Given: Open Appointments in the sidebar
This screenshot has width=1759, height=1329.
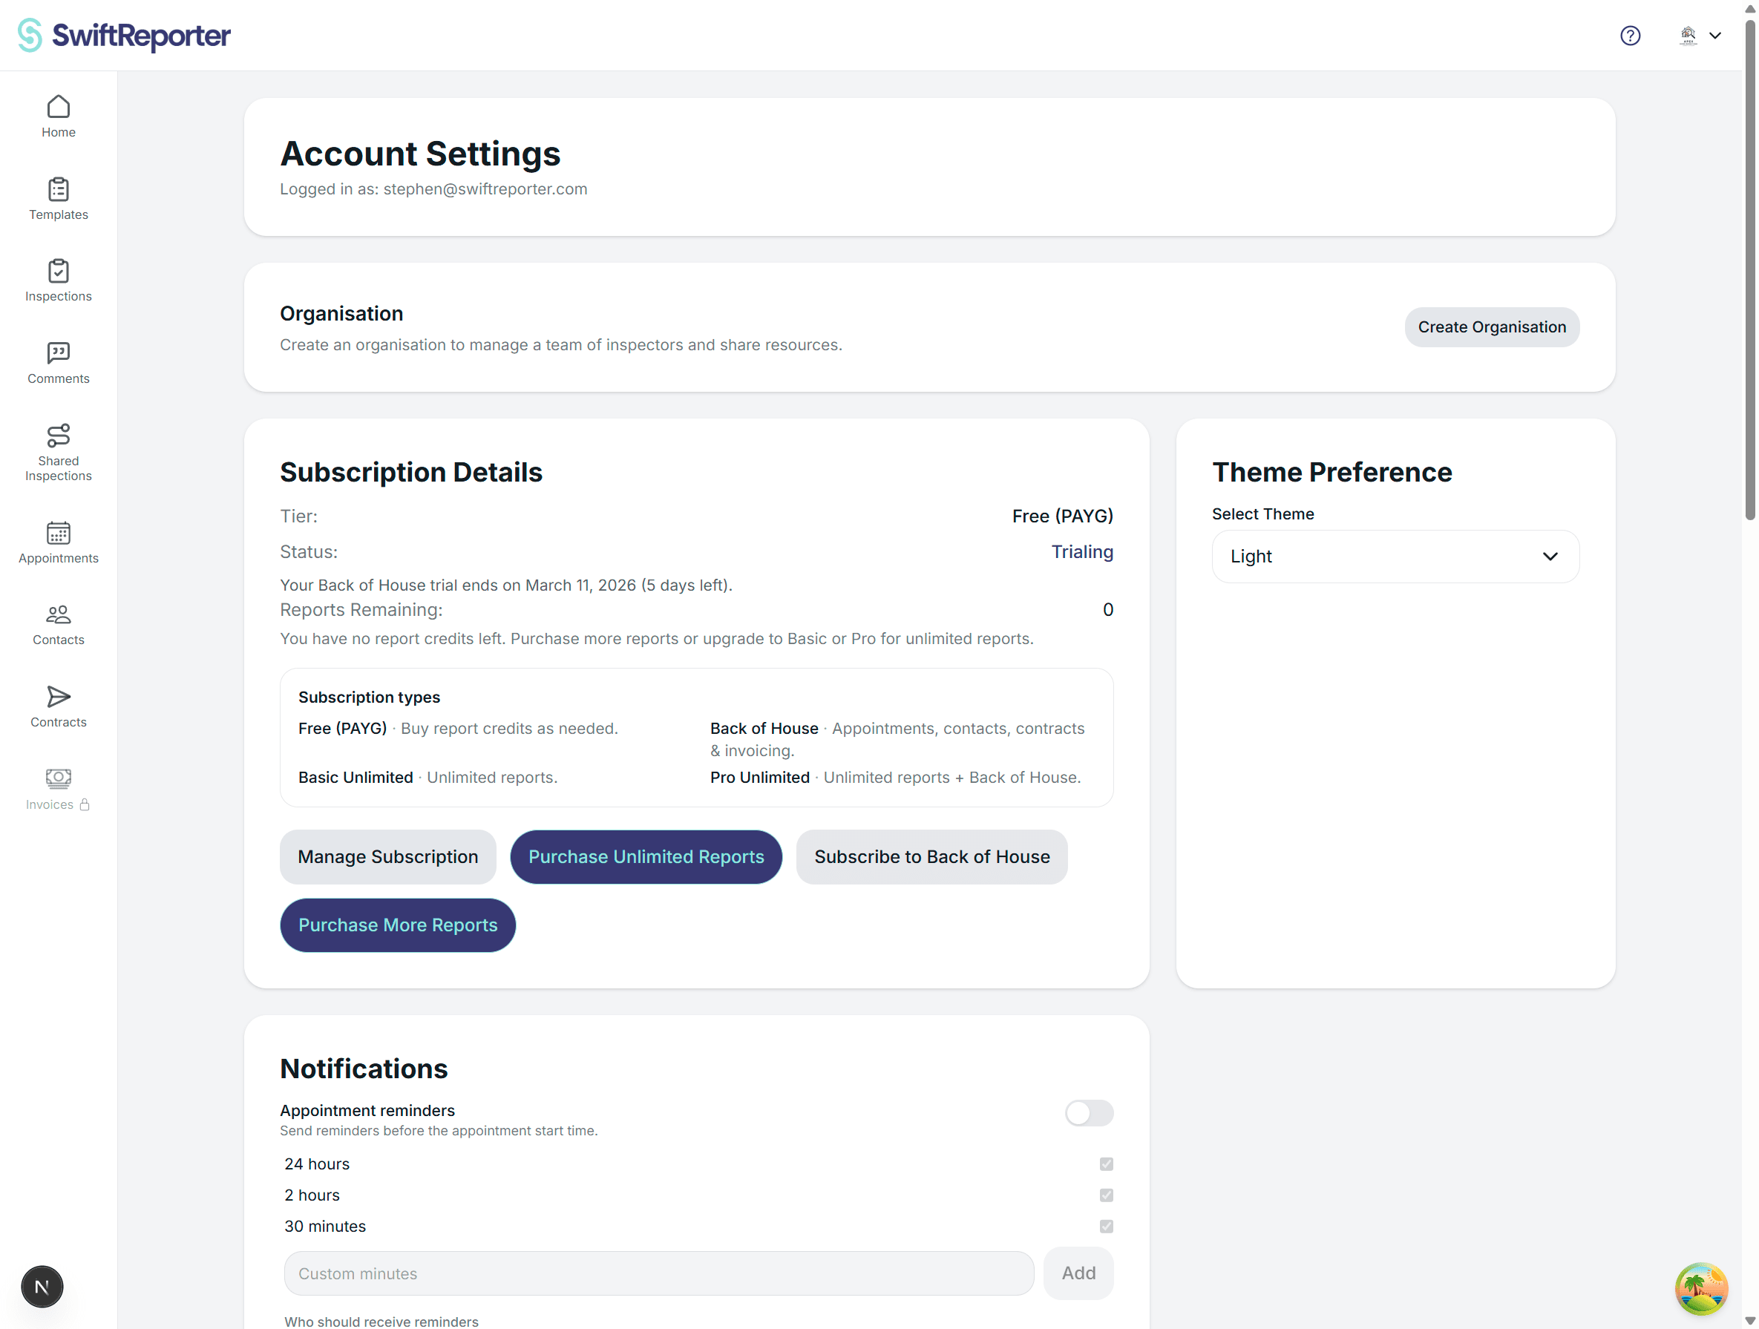Looking at the screenshot, I should coord(58,543).
